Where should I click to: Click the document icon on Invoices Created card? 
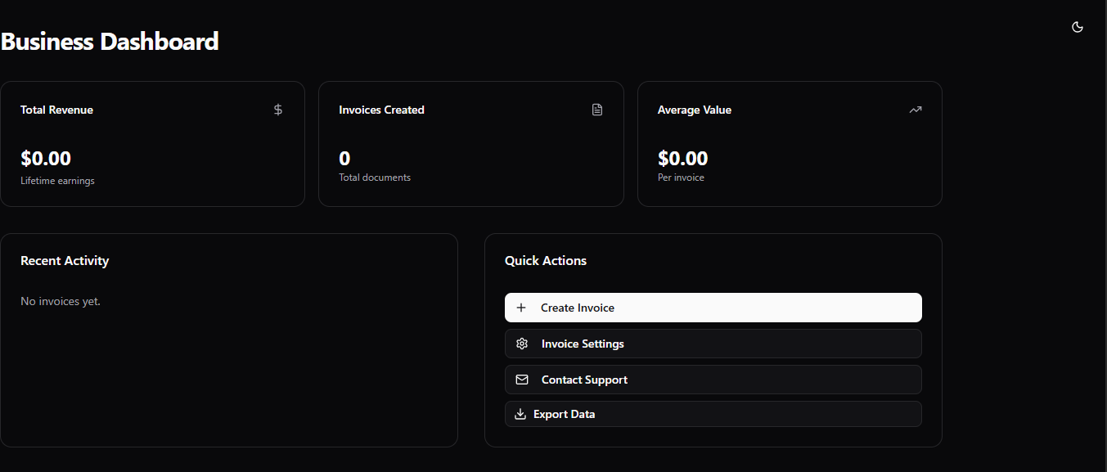pos(597,109)
